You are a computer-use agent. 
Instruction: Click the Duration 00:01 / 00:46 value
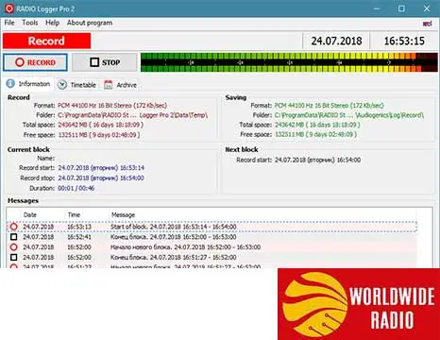76,188
